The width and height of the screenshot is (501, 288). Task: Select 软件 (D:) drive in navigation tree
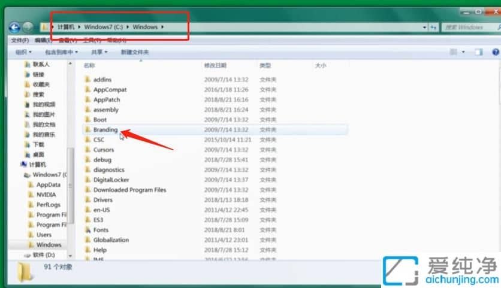tap(44, 255)
